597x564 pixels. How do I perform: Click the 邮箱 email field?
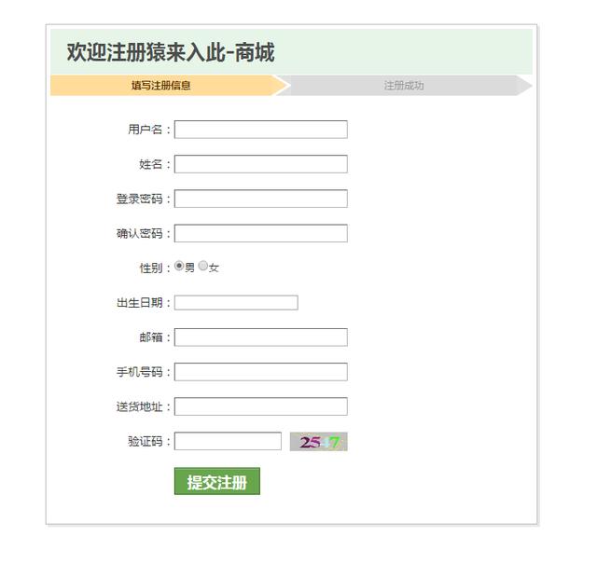261,337
